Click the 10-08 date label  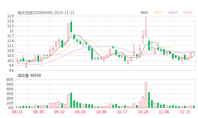pyautogui.click(x=101, y=112)
